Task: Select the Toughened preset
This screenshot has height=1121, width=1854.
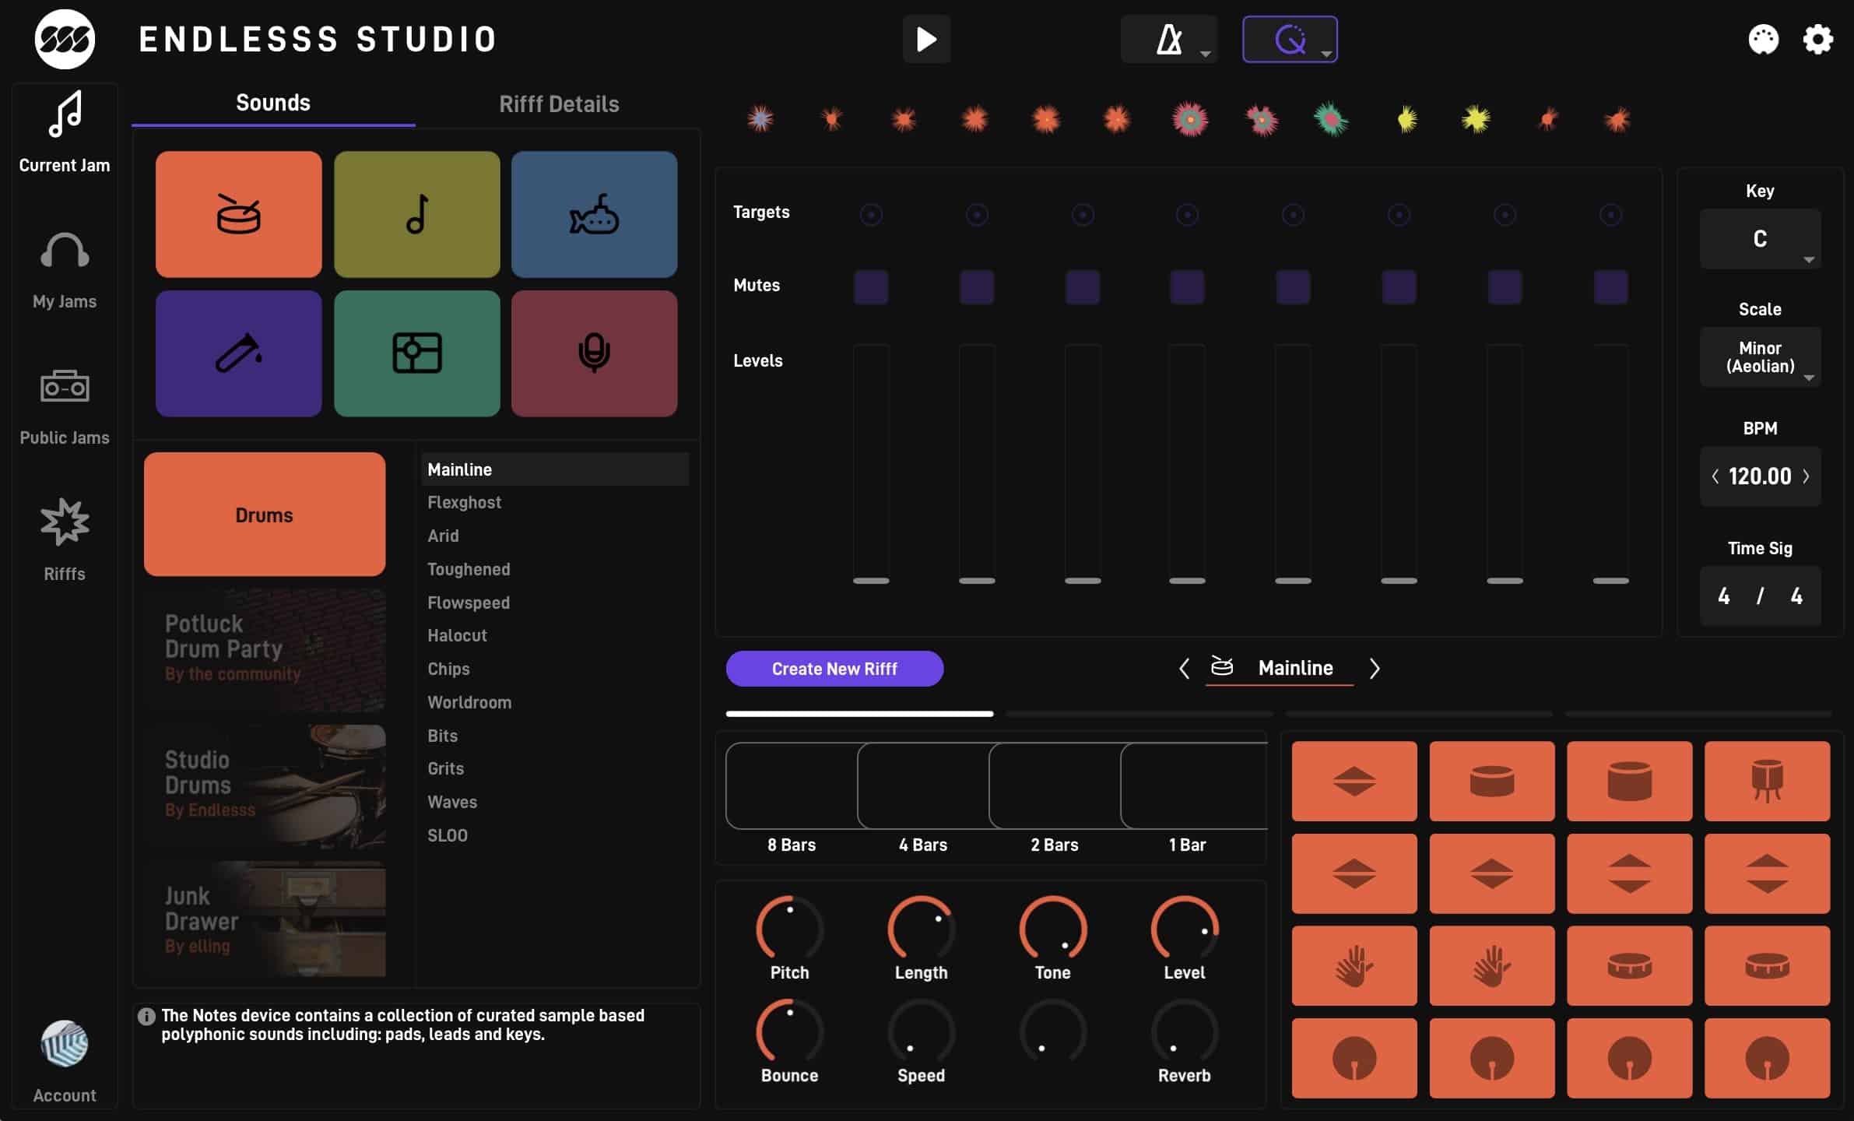Action: [555, 570]
